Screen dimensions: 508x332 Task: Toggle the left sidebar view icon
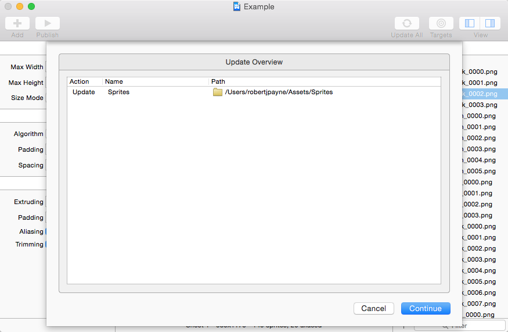coord(470,23)
